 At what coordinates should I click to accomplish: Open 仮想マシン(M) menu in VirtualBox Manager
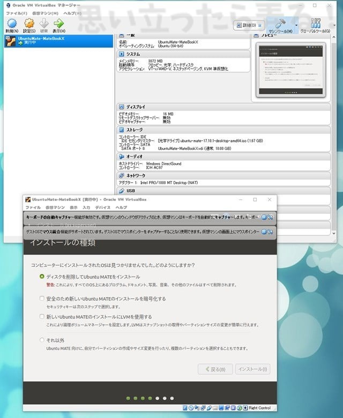pyautogui.click(x=46, y=13)
